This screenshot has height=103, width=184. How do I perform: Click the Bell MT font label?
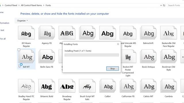coord(26,67)
